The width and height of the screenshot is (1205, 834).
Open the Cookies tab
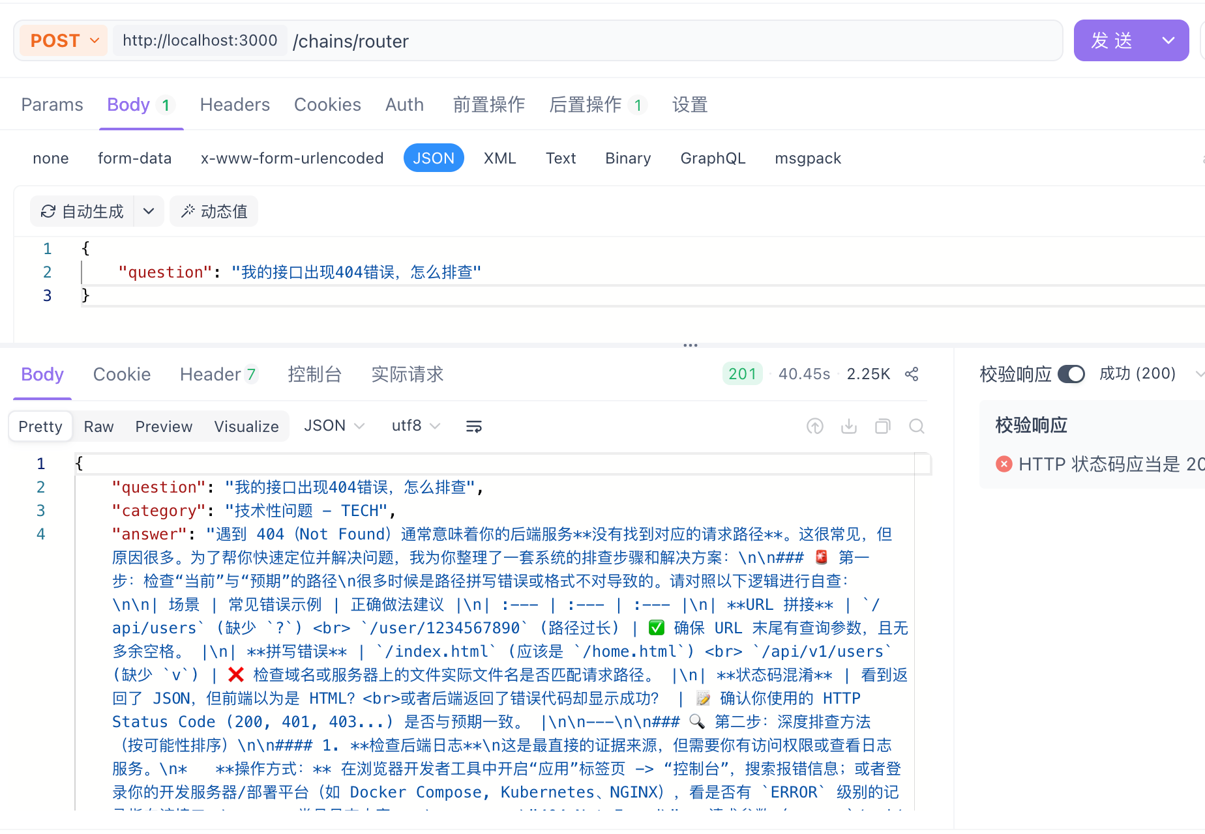tap(327, 104)
